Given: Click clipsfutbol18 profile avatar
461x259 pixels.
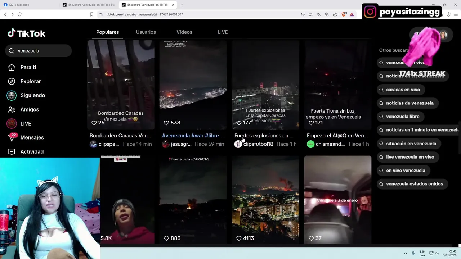Looking at the screenshot, I should 238,144.
